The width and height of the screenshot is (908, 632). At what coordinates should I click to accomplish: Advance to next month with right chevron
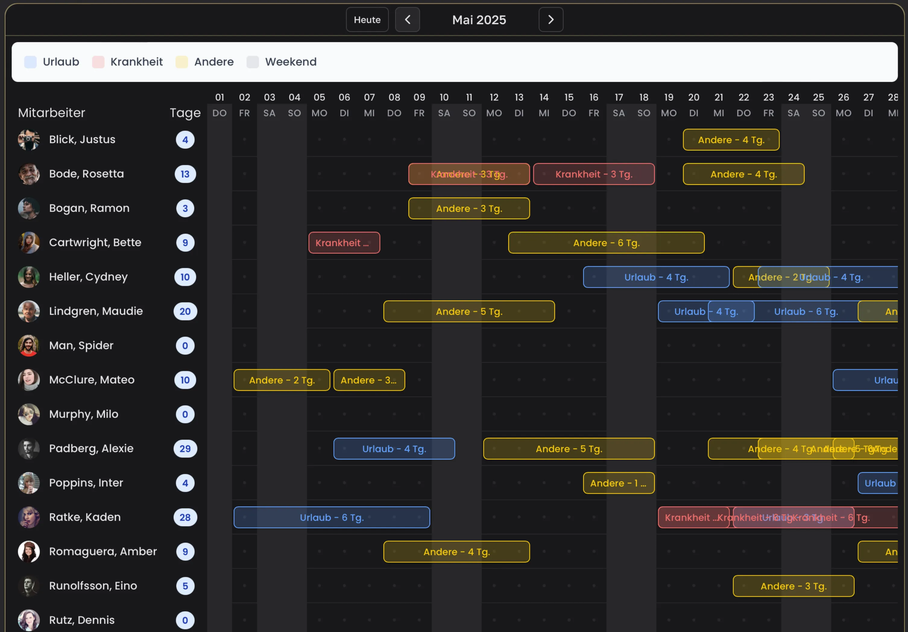(550, 19)
